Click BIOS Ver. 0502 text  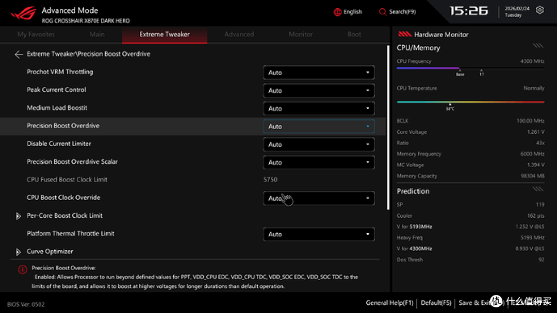(x=26, y=304)
